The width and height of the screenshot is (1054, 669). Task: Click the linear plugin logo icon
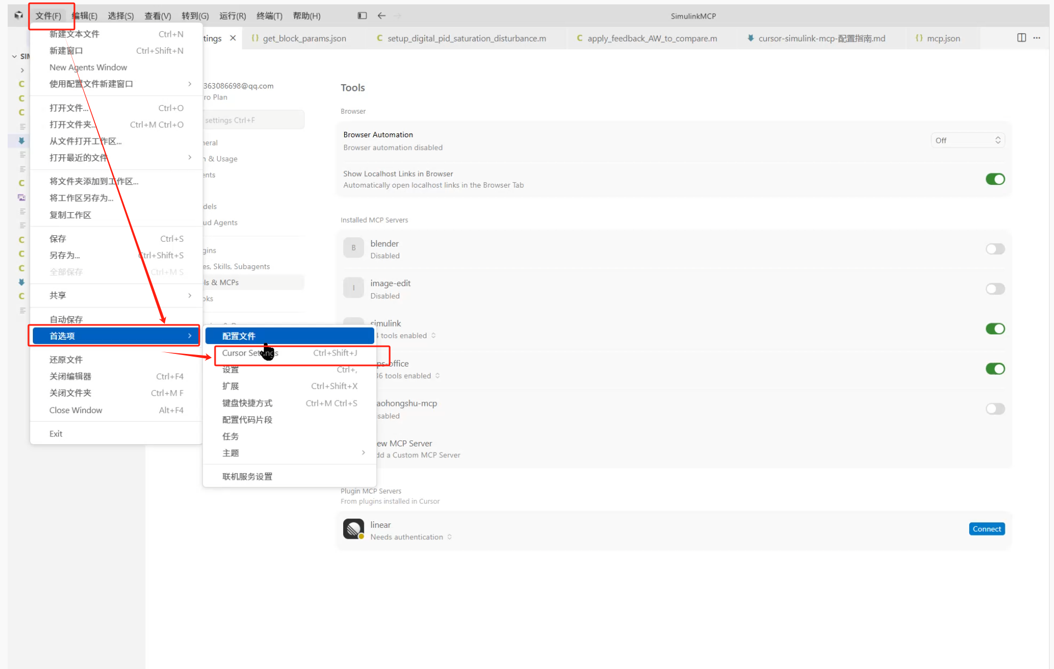coord(354,529)
